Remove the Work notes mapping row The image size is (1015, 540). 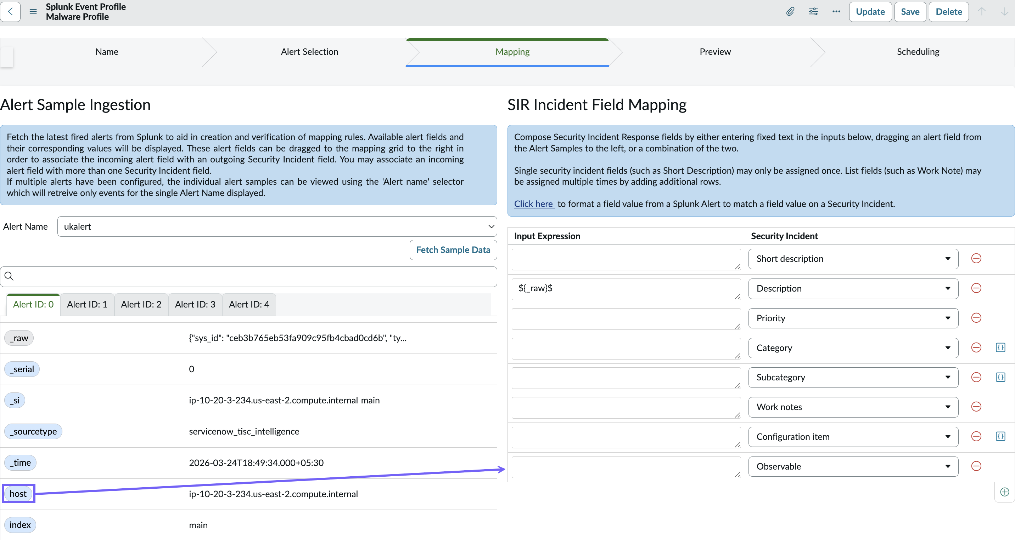(976, 407)
